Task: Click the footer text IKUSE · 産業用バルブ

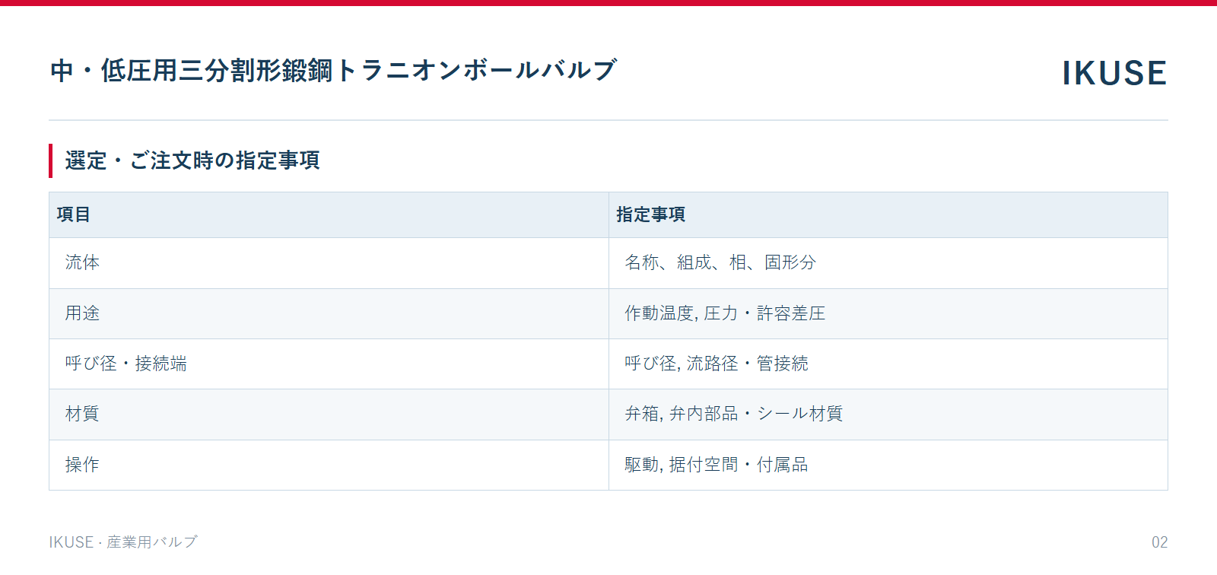Action: point(123,542)
